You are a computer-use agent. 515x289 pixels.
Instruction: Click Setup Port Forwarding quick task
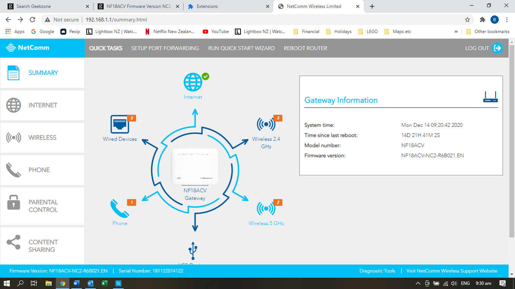coord(165,48)
